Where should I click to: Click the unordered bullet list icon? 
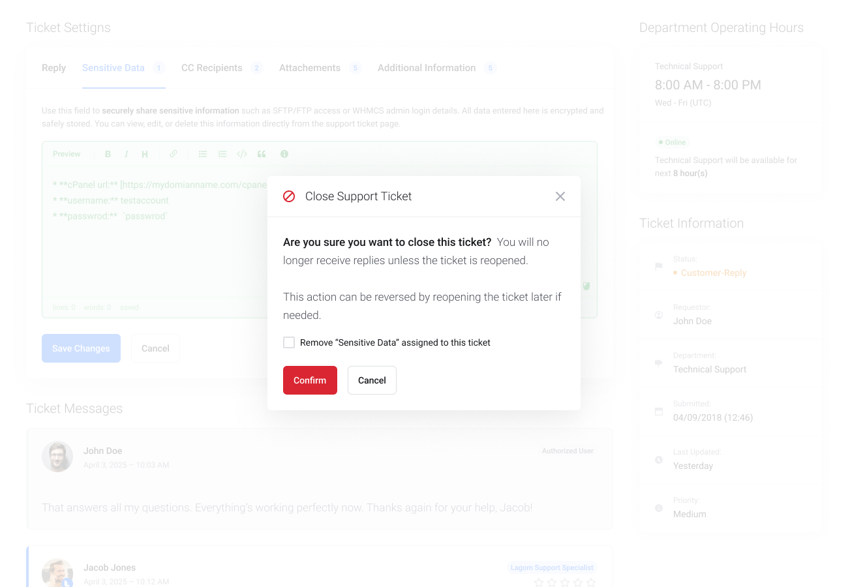tap(203, 155)
